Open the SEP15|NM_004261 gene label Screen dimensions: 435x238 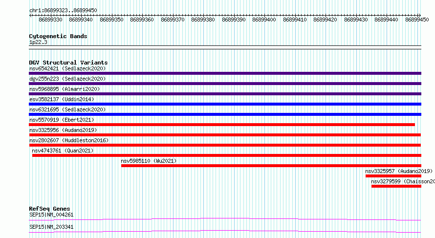[51, 215]
